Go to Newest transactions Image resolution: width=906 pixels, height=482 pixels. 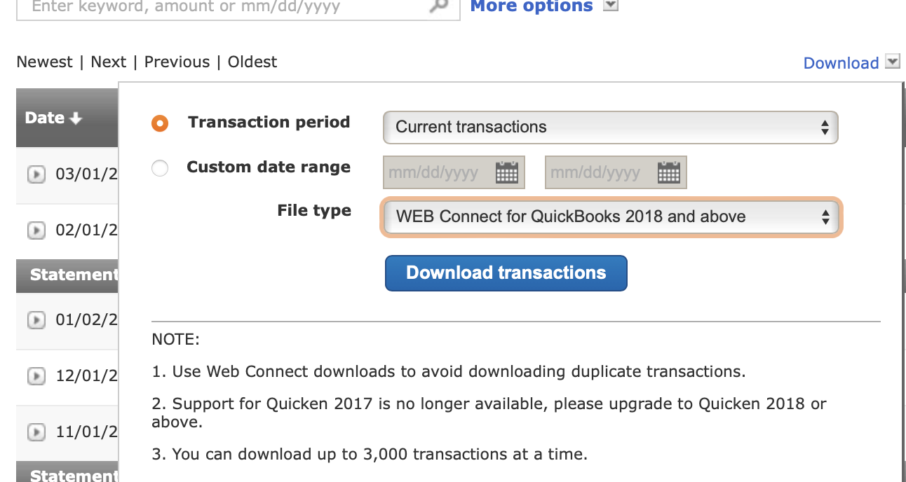(44, 62)
